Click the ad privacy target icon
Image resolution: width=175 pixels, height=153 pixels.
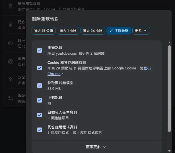[x=11, y=61]
